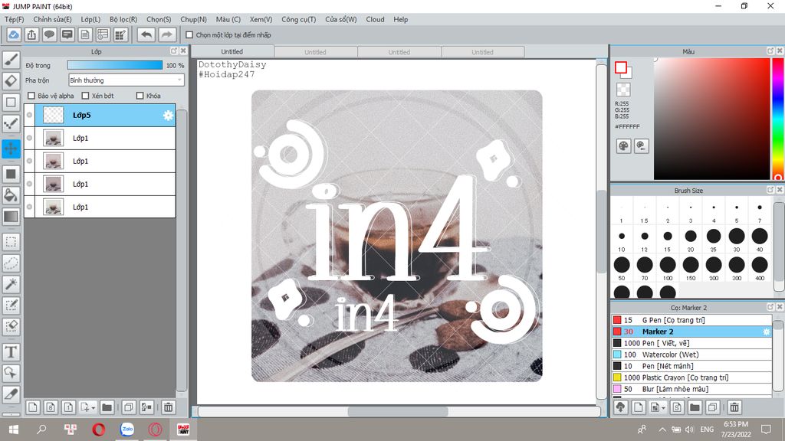Image resolution: width=785 pixels, height=441 pixels.
Task: Open the Tệp(F) menu
Action: click(15, 19)
